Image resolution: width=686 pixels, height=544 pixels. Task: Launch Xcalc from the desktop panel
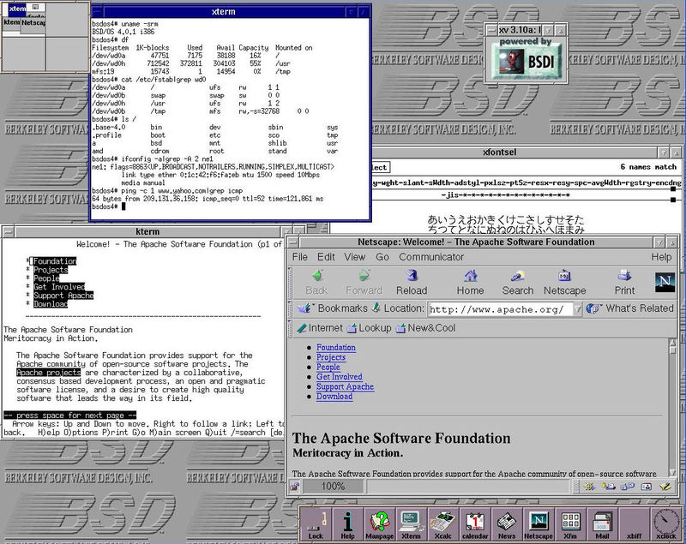[x=443, y=524]
